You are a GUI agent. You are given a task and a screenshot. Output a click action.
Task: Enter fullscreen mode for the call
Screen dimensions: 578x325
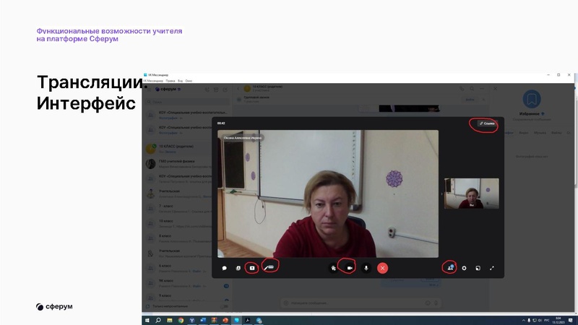[492, 268]
